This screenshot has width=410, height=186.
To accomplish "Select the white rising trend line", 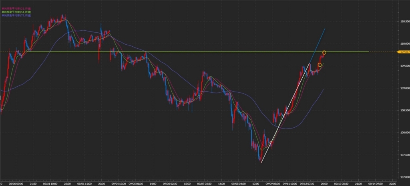I will click(285, 113).
